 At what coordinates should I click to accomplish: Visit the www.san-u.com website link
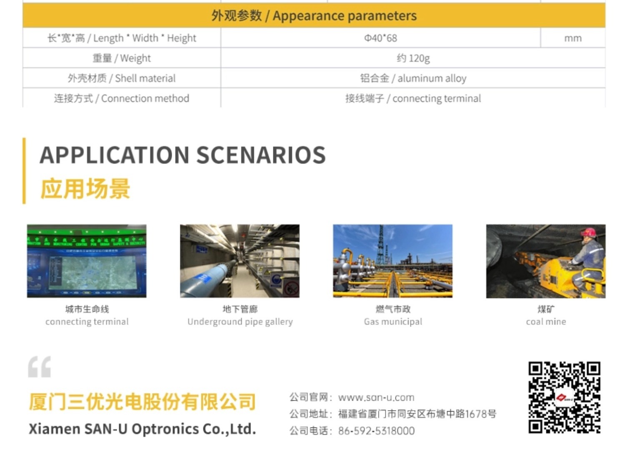(376, 397)
